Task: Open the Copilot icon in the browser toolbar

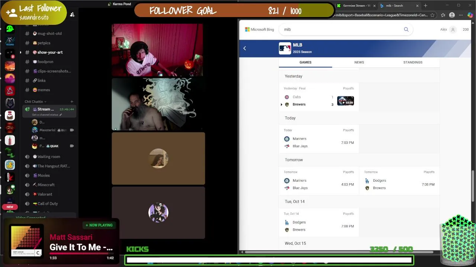Action: pos(470,15)
